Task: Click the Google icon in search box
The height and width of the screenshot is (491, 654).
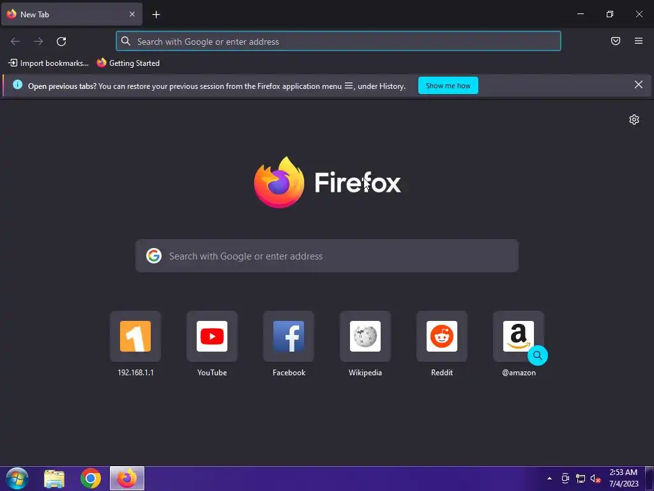Action: coord(154,256)
